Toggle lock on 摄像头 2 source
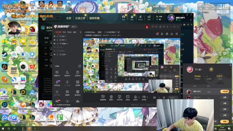 [x=57, y=44]
